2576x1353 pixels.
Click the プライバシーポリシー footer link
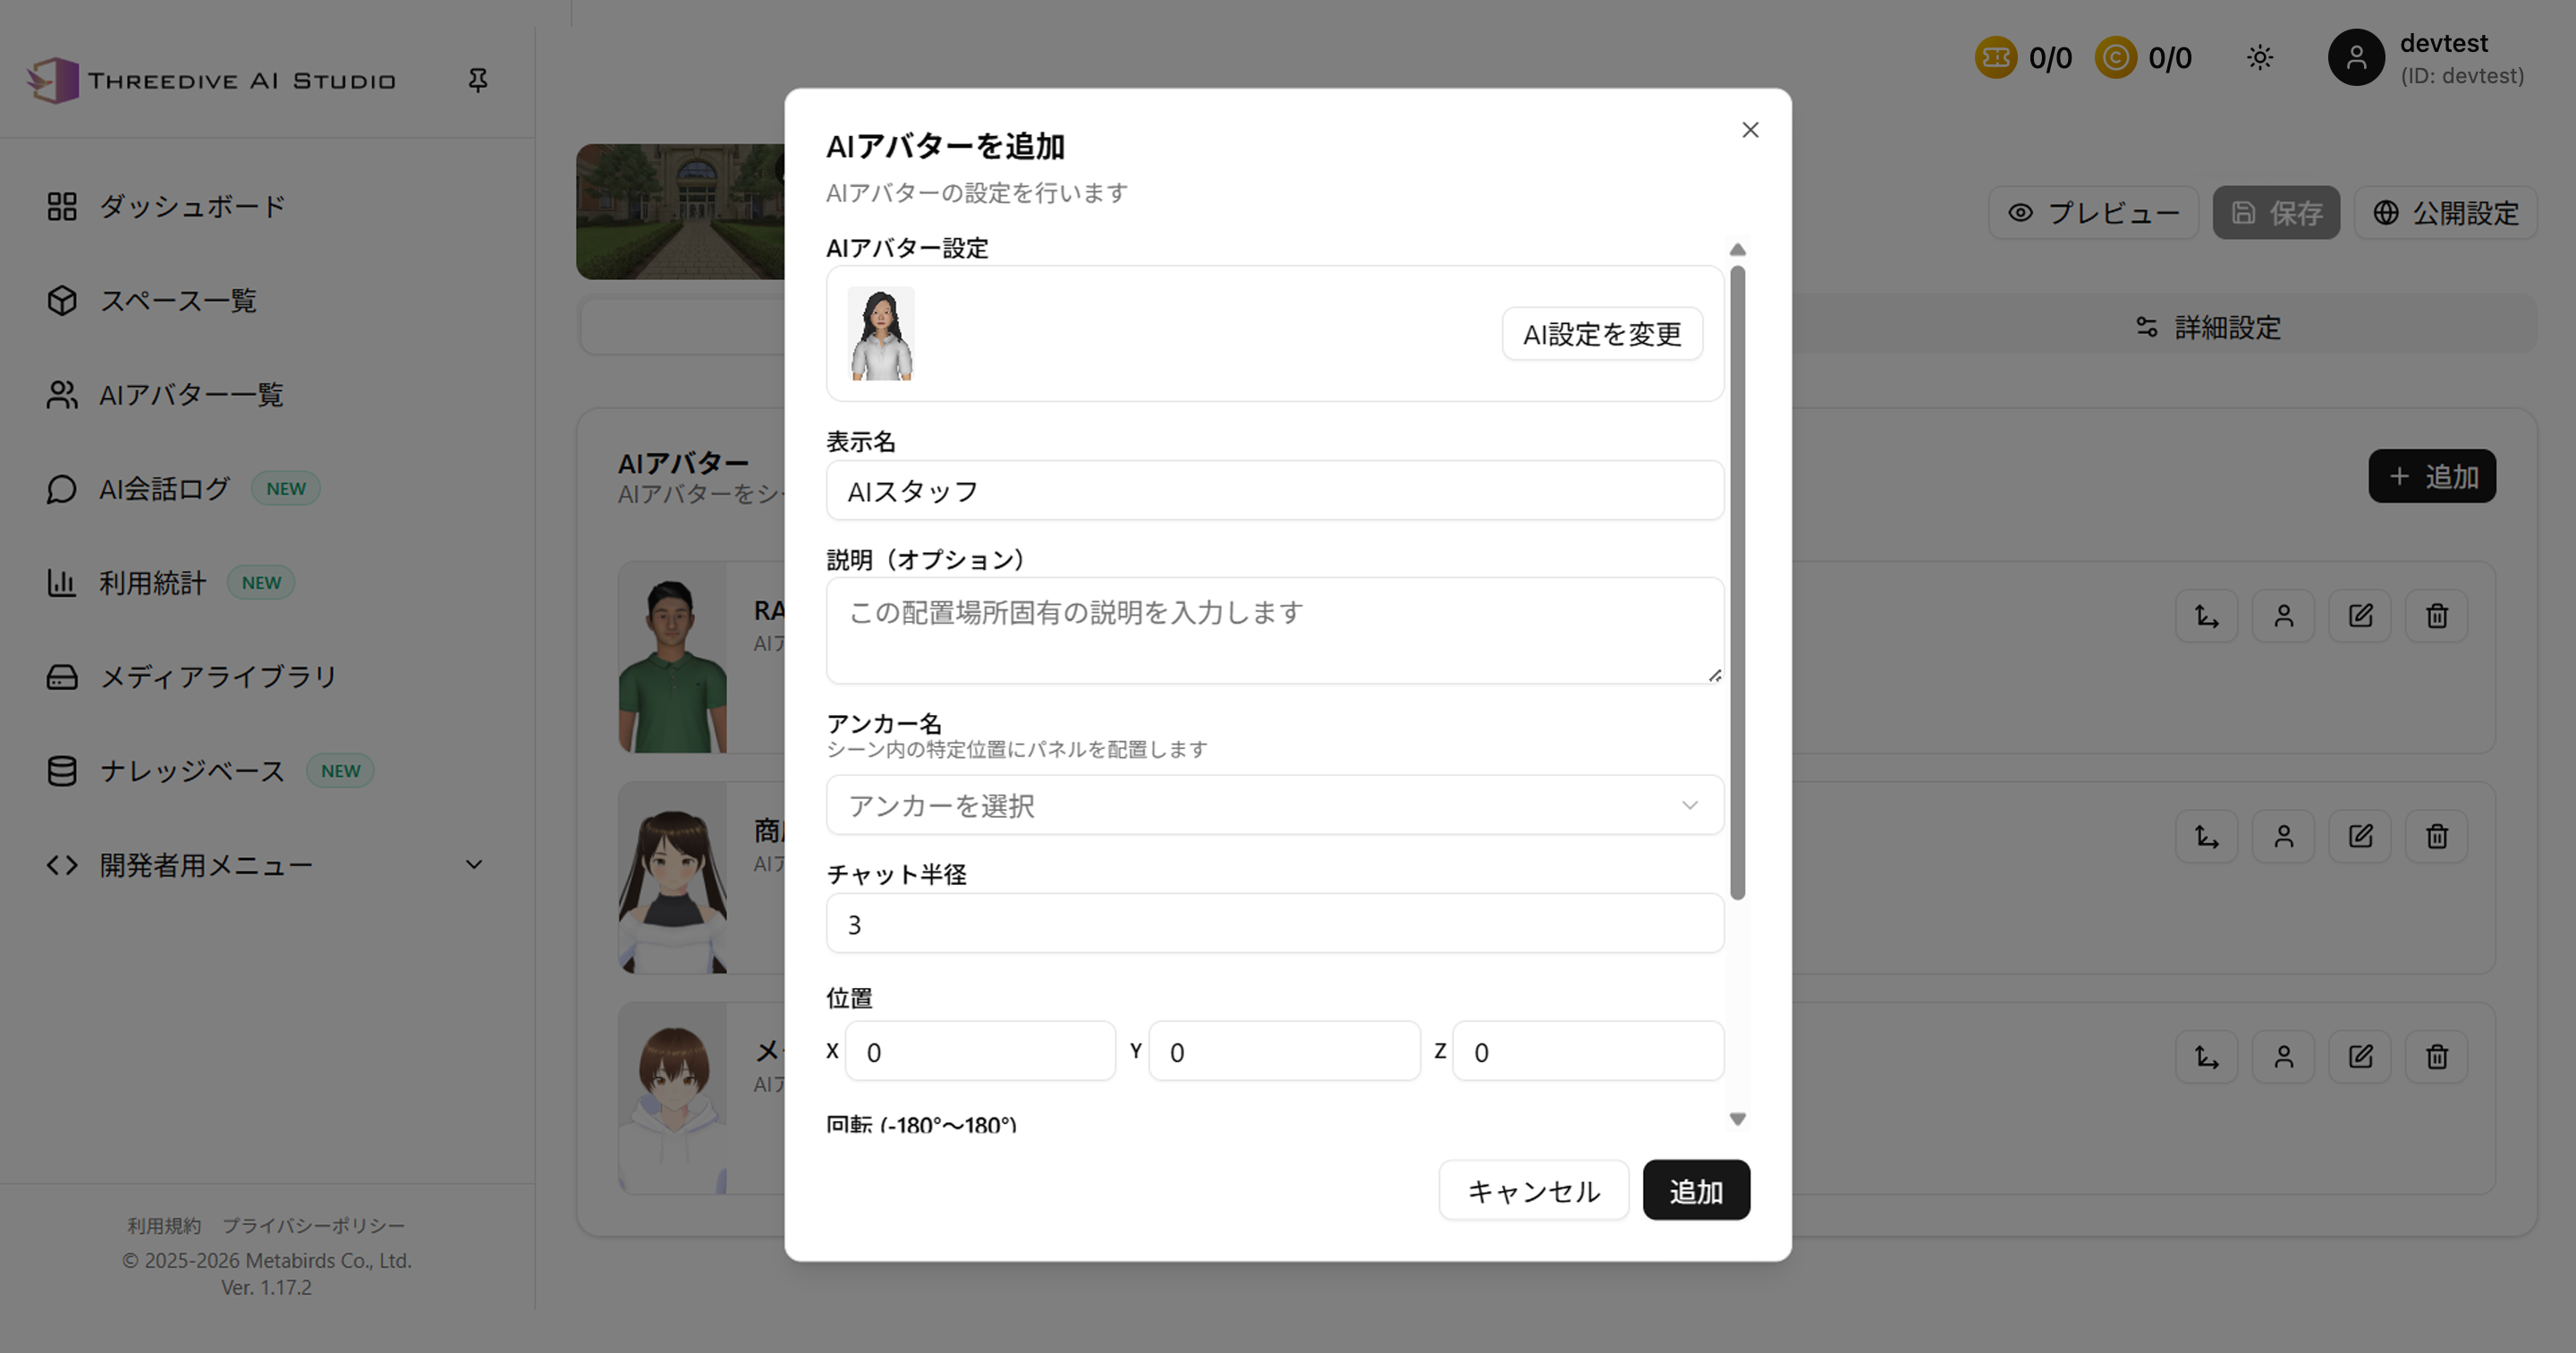coord(313,1226)
